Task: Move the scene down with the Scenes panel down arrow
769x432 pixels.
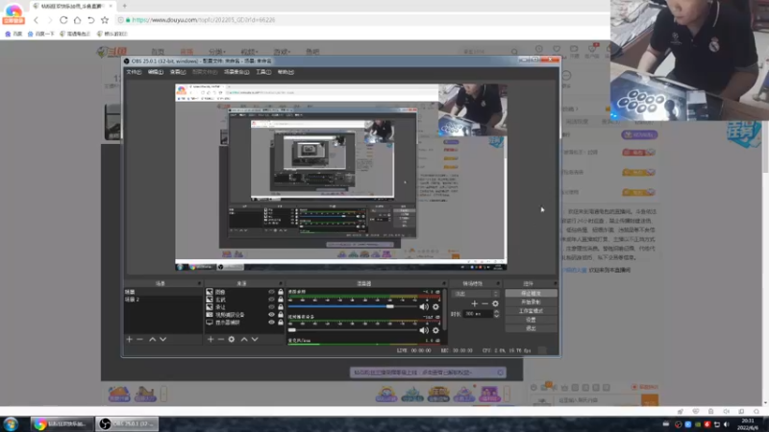Action: click(x=162, y=339)
